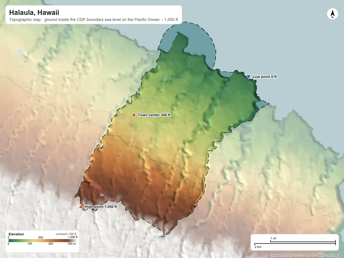Click the 'Low point 0 ft' label
The height and width of the screenshot is (258, 344).
[x=265, y=77]
